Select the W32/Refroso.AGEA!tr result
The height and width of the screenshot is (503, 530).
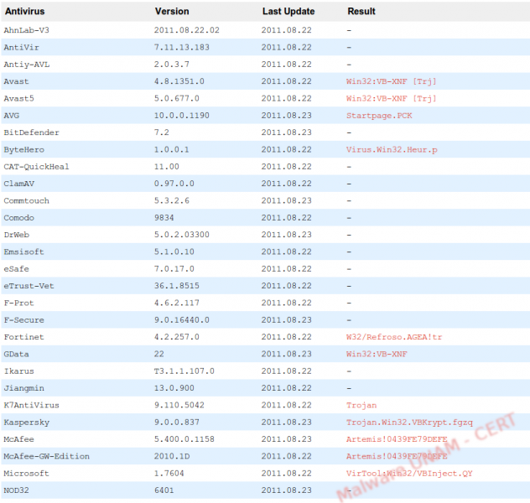coord(394,337)
